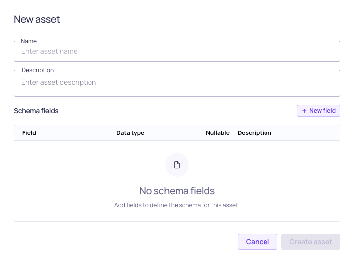Click the Nullable column header
355x264 pixels.
pos(218,133)
